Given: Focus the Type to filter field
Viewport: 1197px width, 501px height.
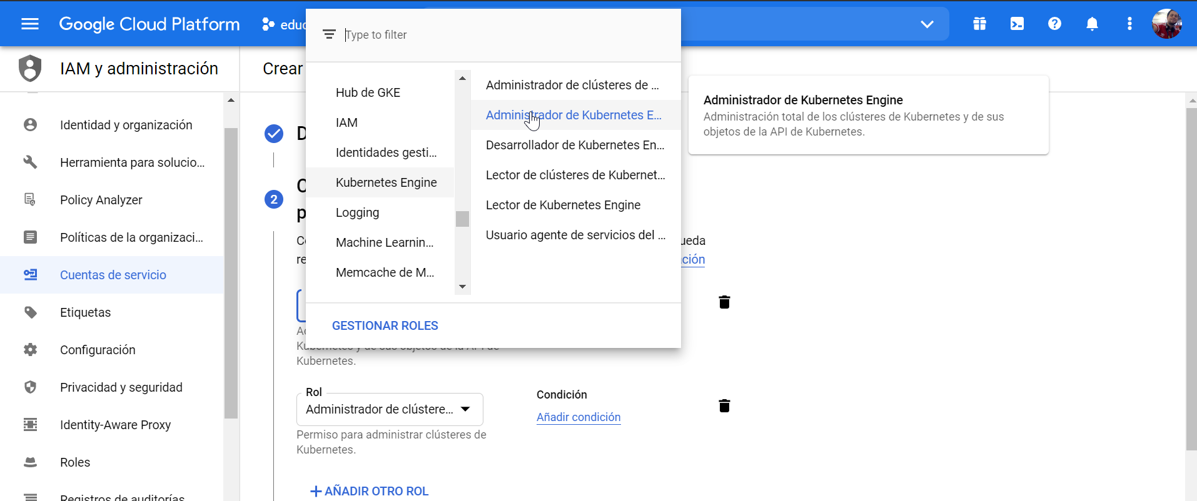Looking at the screenshot, I should point(507,35).
